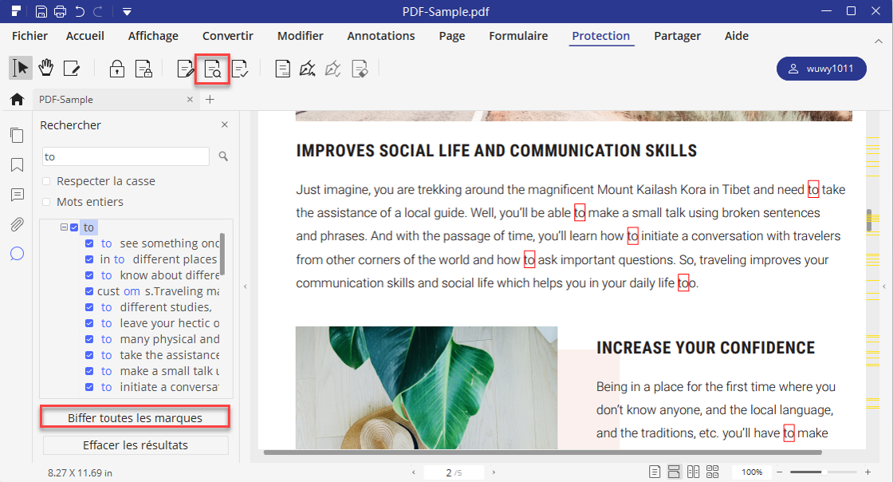Open the Comments panel in the sidebar

(17, 194)
